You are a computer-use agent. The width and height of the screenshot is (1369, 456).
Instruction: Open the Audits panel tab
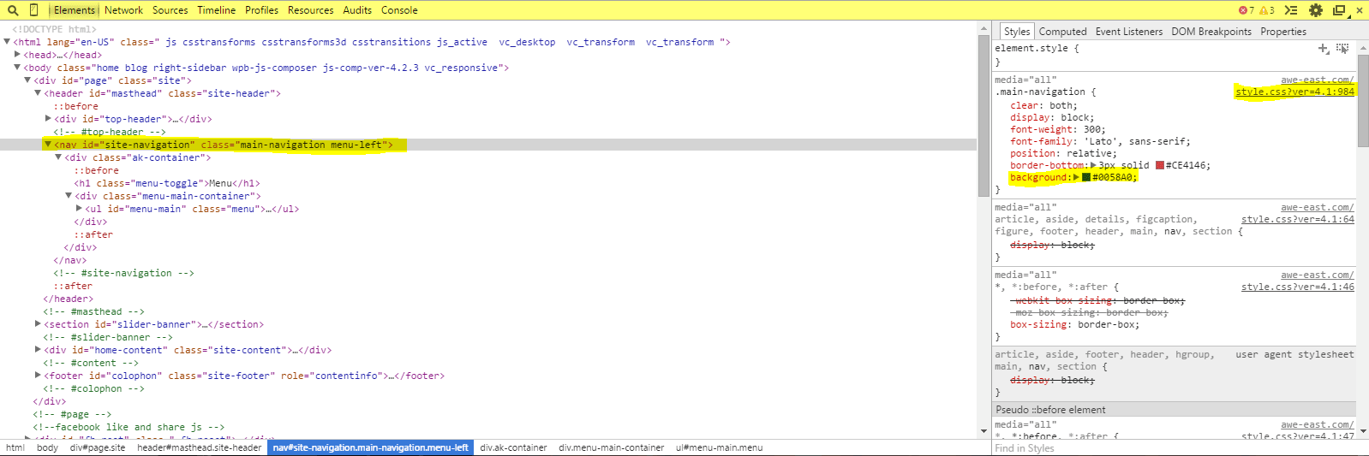(357, 10)
